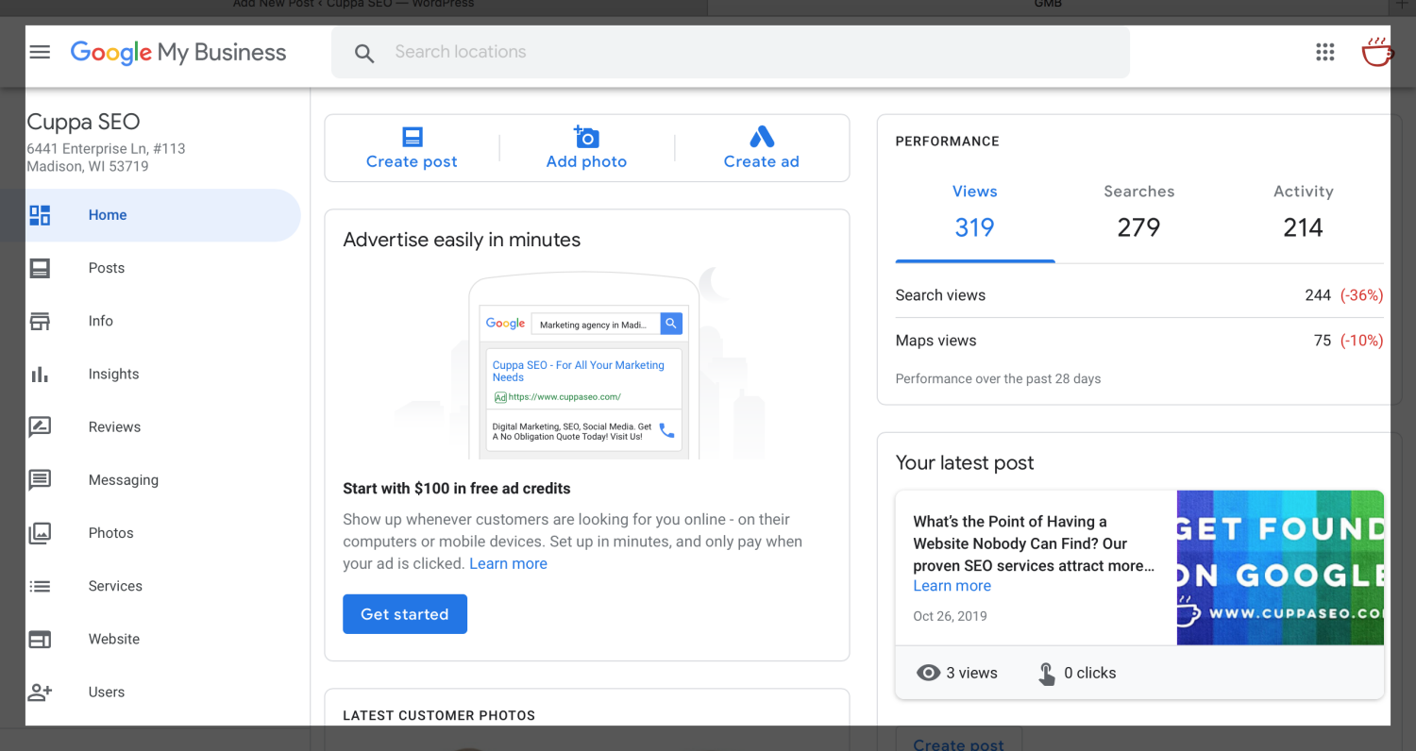Click the 0 clicks count
Image resolution: width=1416 pixels, height=751 pixels.
click(x=1090, y=673)
